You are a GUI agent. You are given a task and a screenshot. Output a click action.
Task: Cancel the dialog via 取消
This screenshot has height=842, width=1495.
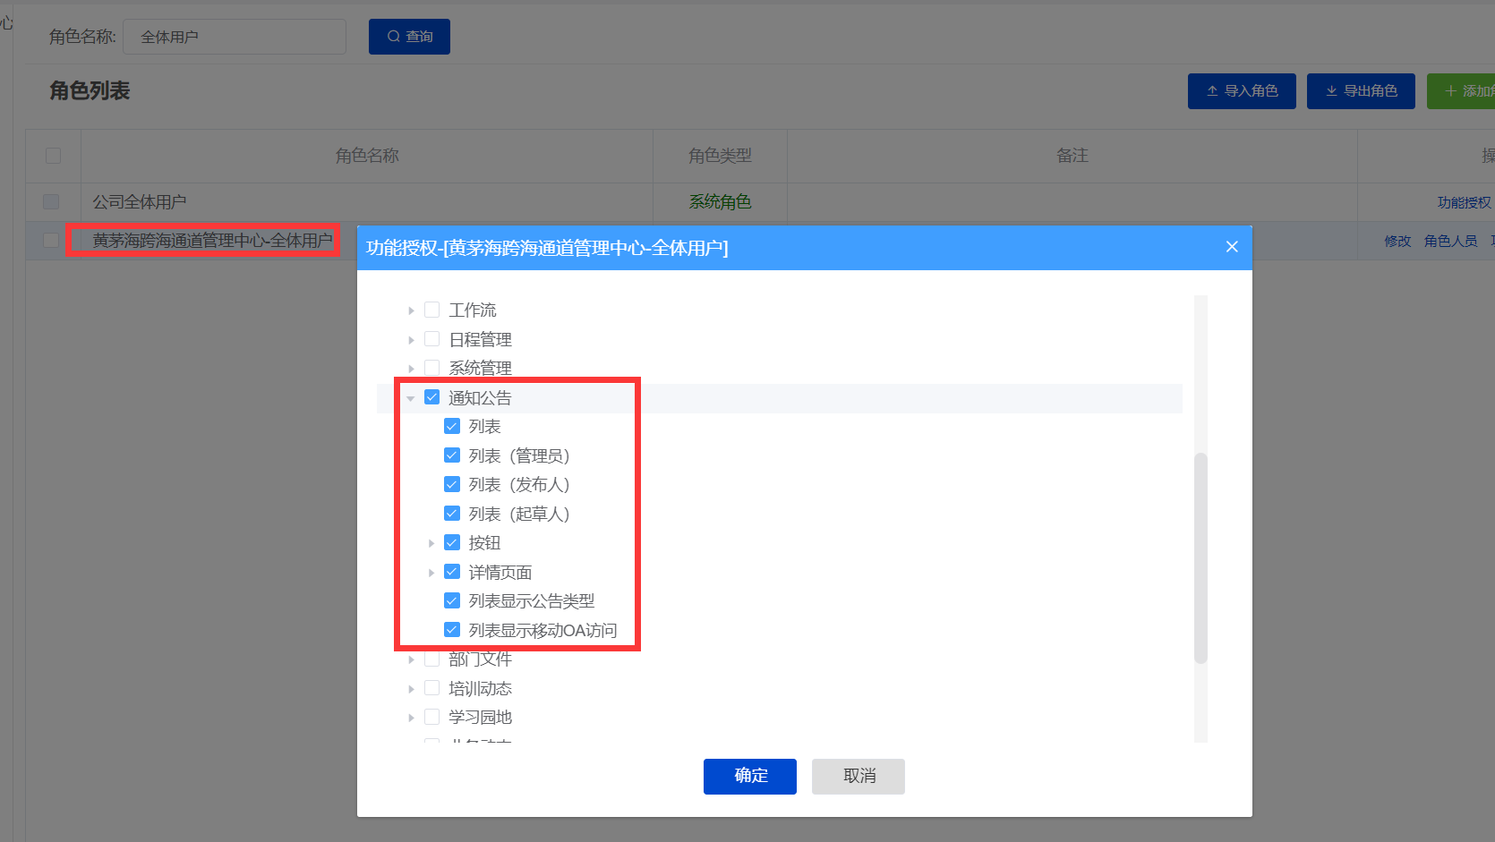859,776
